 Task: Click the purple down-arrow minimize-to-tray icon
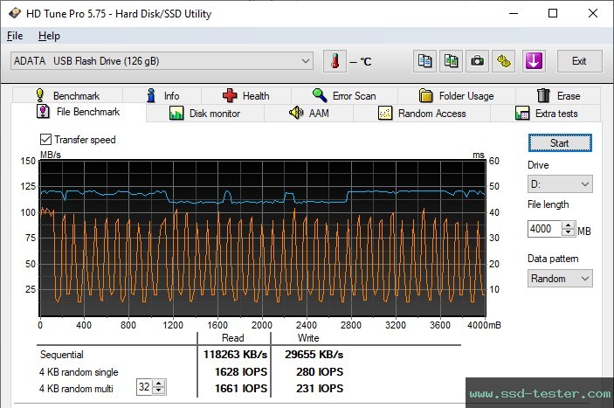coord(533,61)
